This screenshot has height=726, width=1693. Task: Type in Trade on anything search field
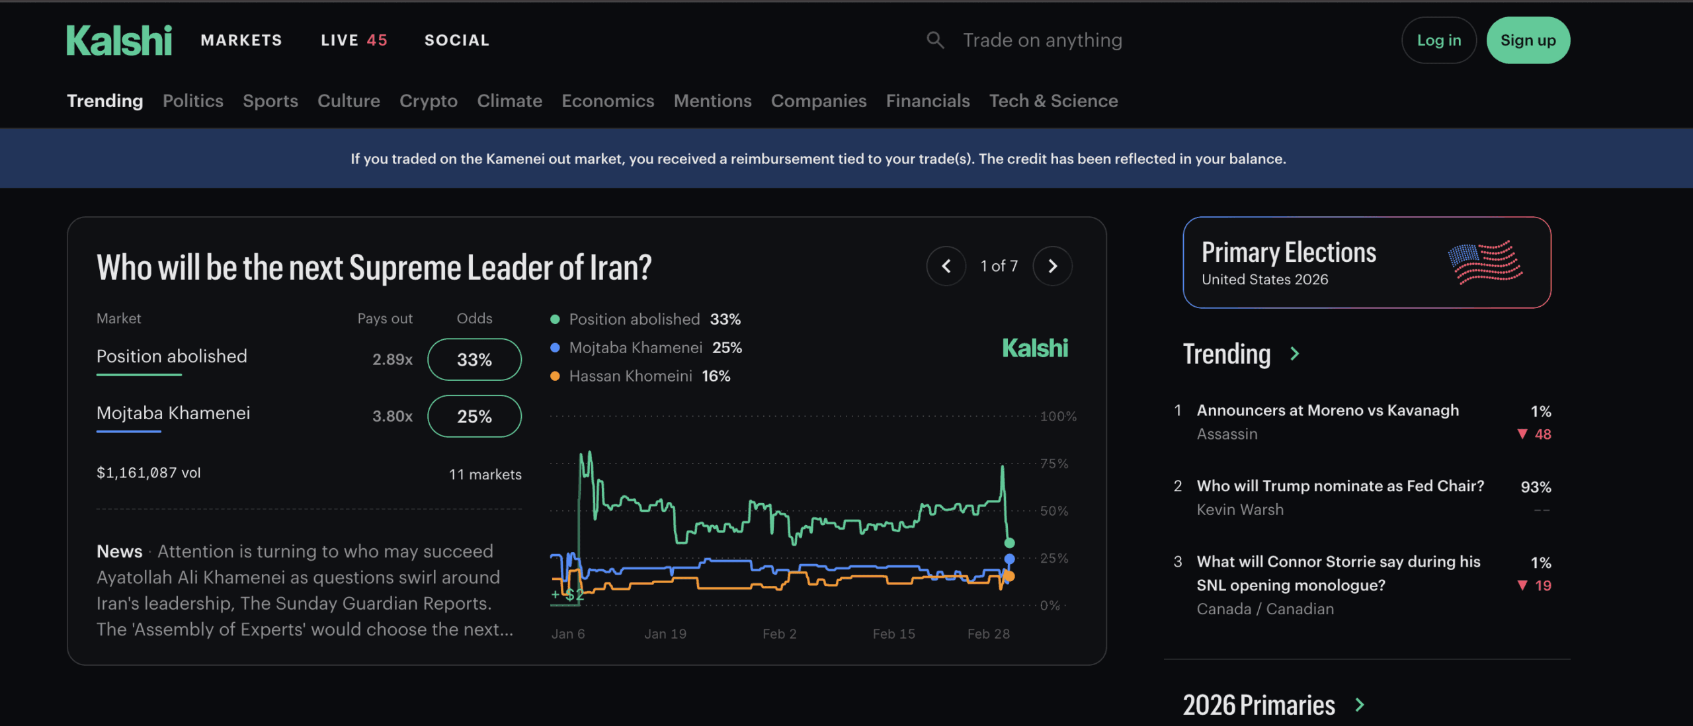(x=1042, y=40)
